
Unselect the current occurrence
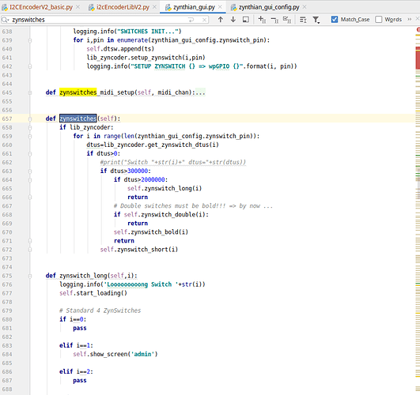pyautogui.click(x=274, y=20)
